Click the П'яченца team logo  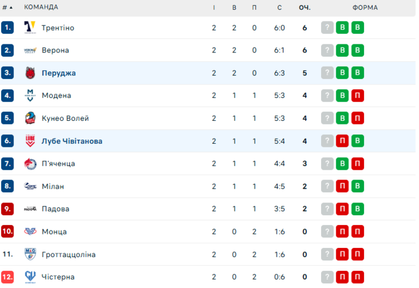pos(30,164)
